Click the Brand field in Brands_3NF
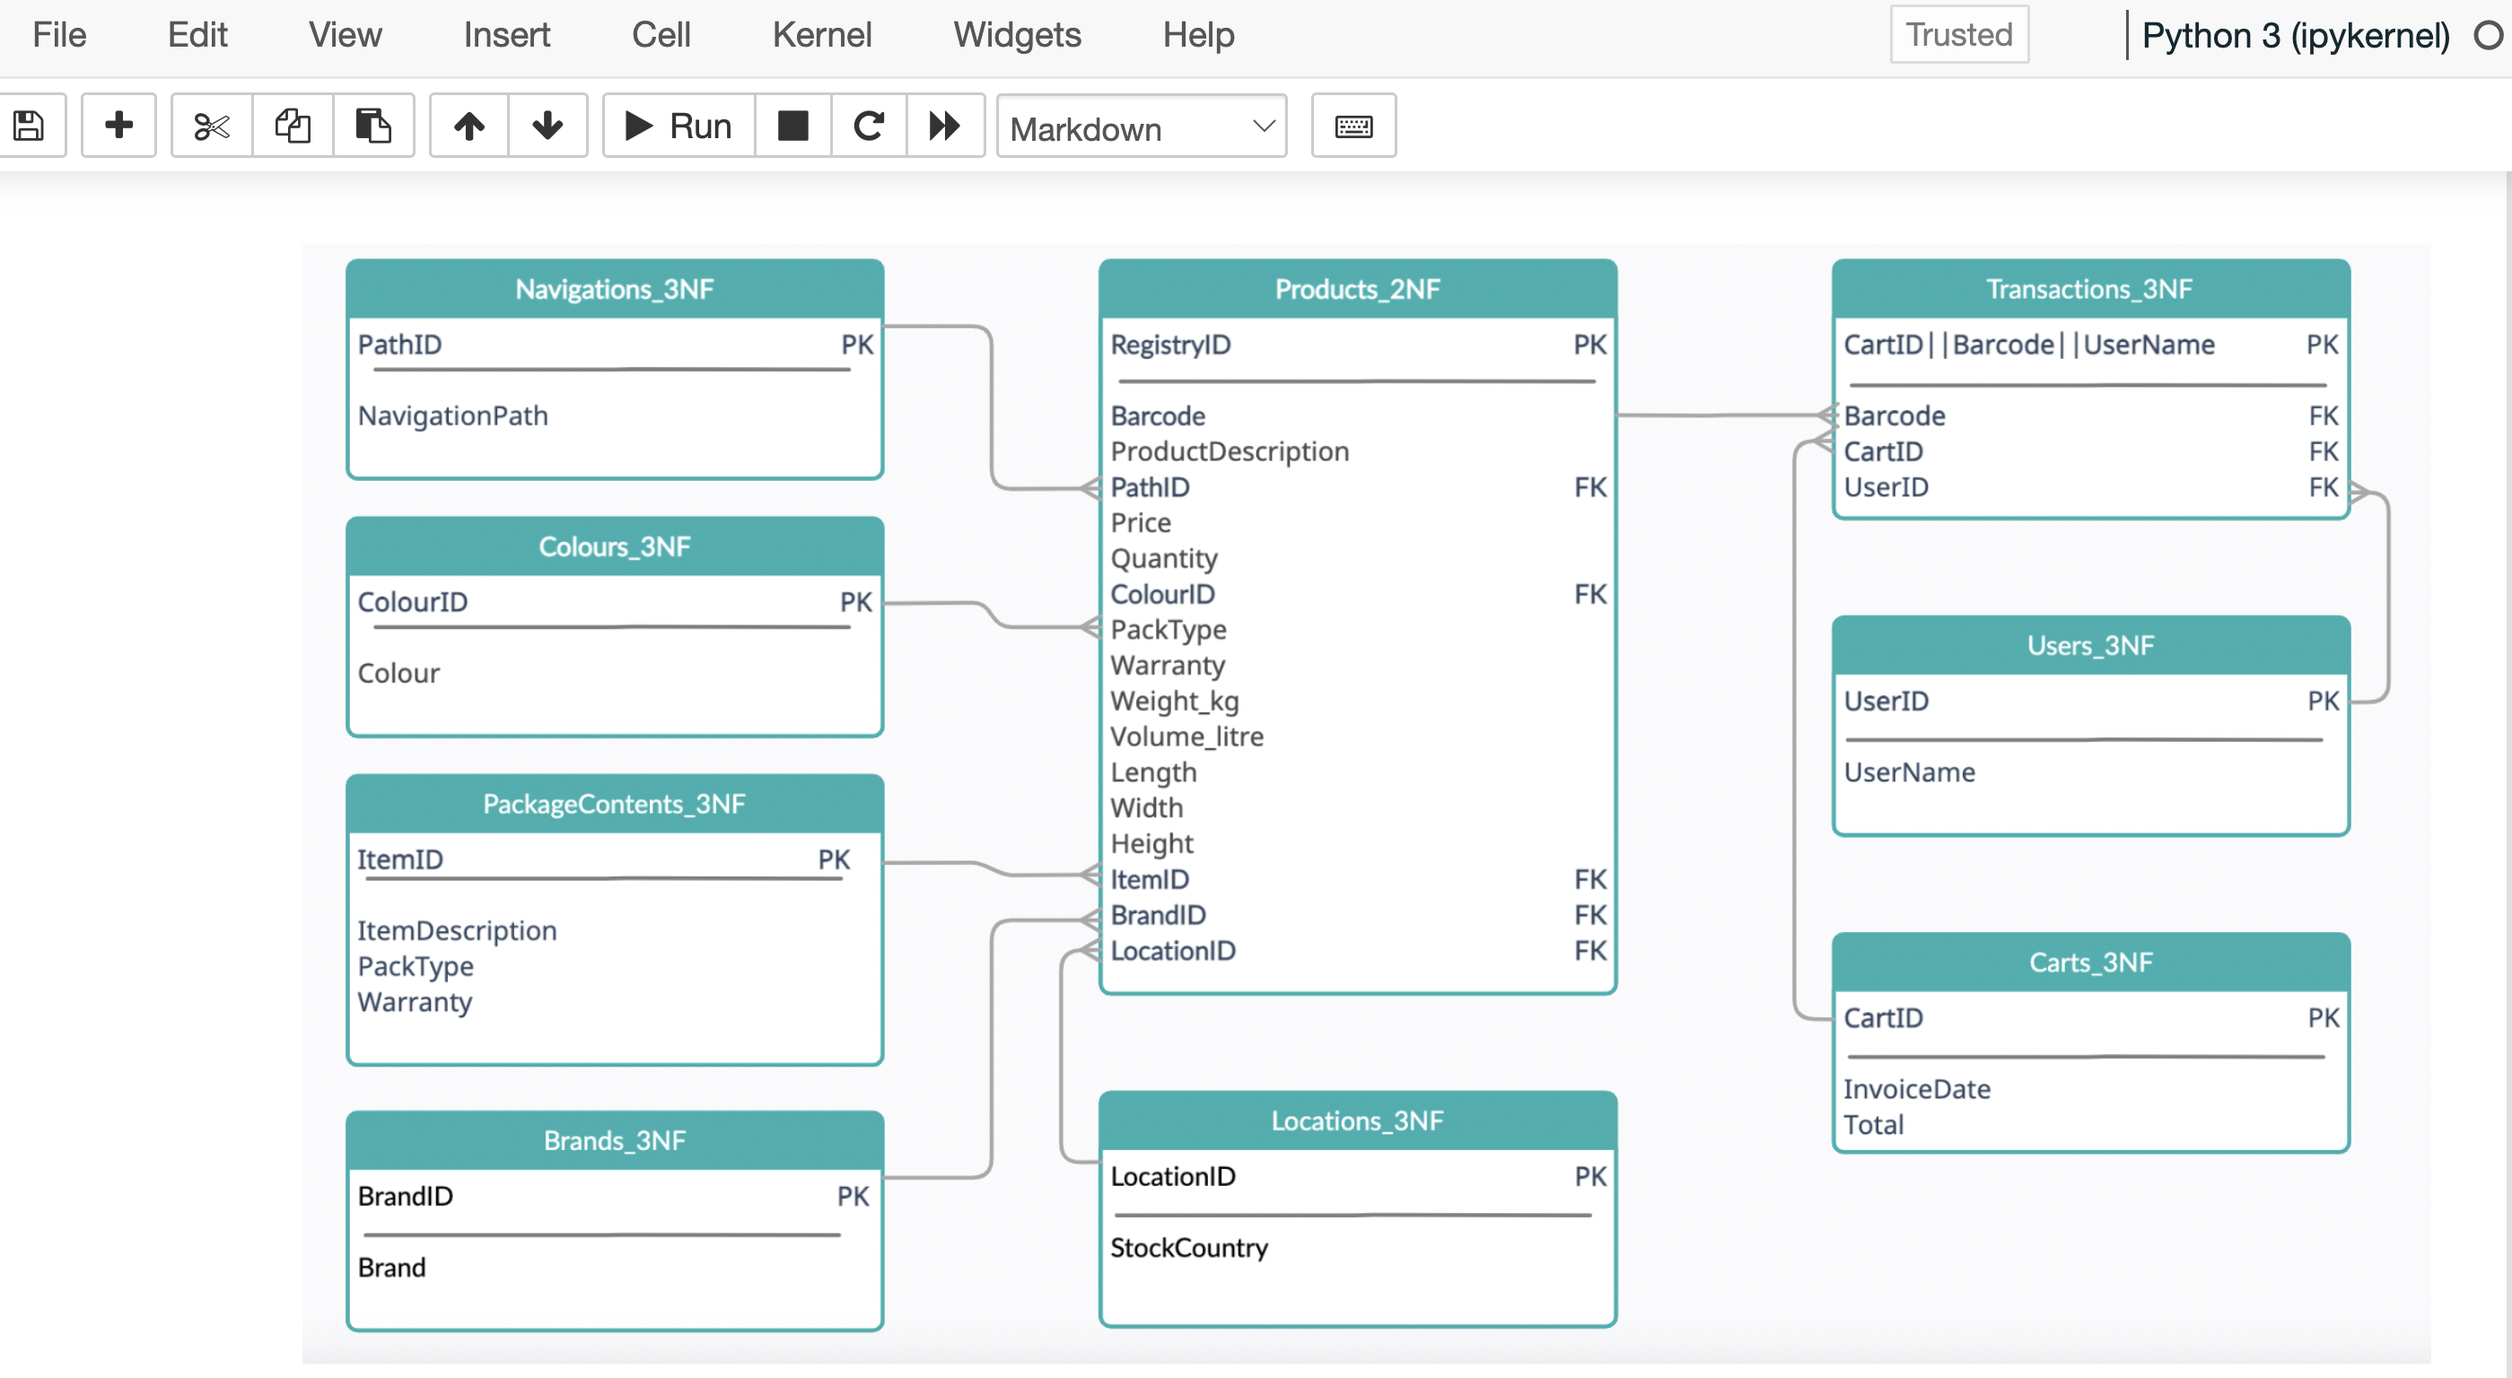This screenshot has height=1378, width=2512. coord(391,1268)
